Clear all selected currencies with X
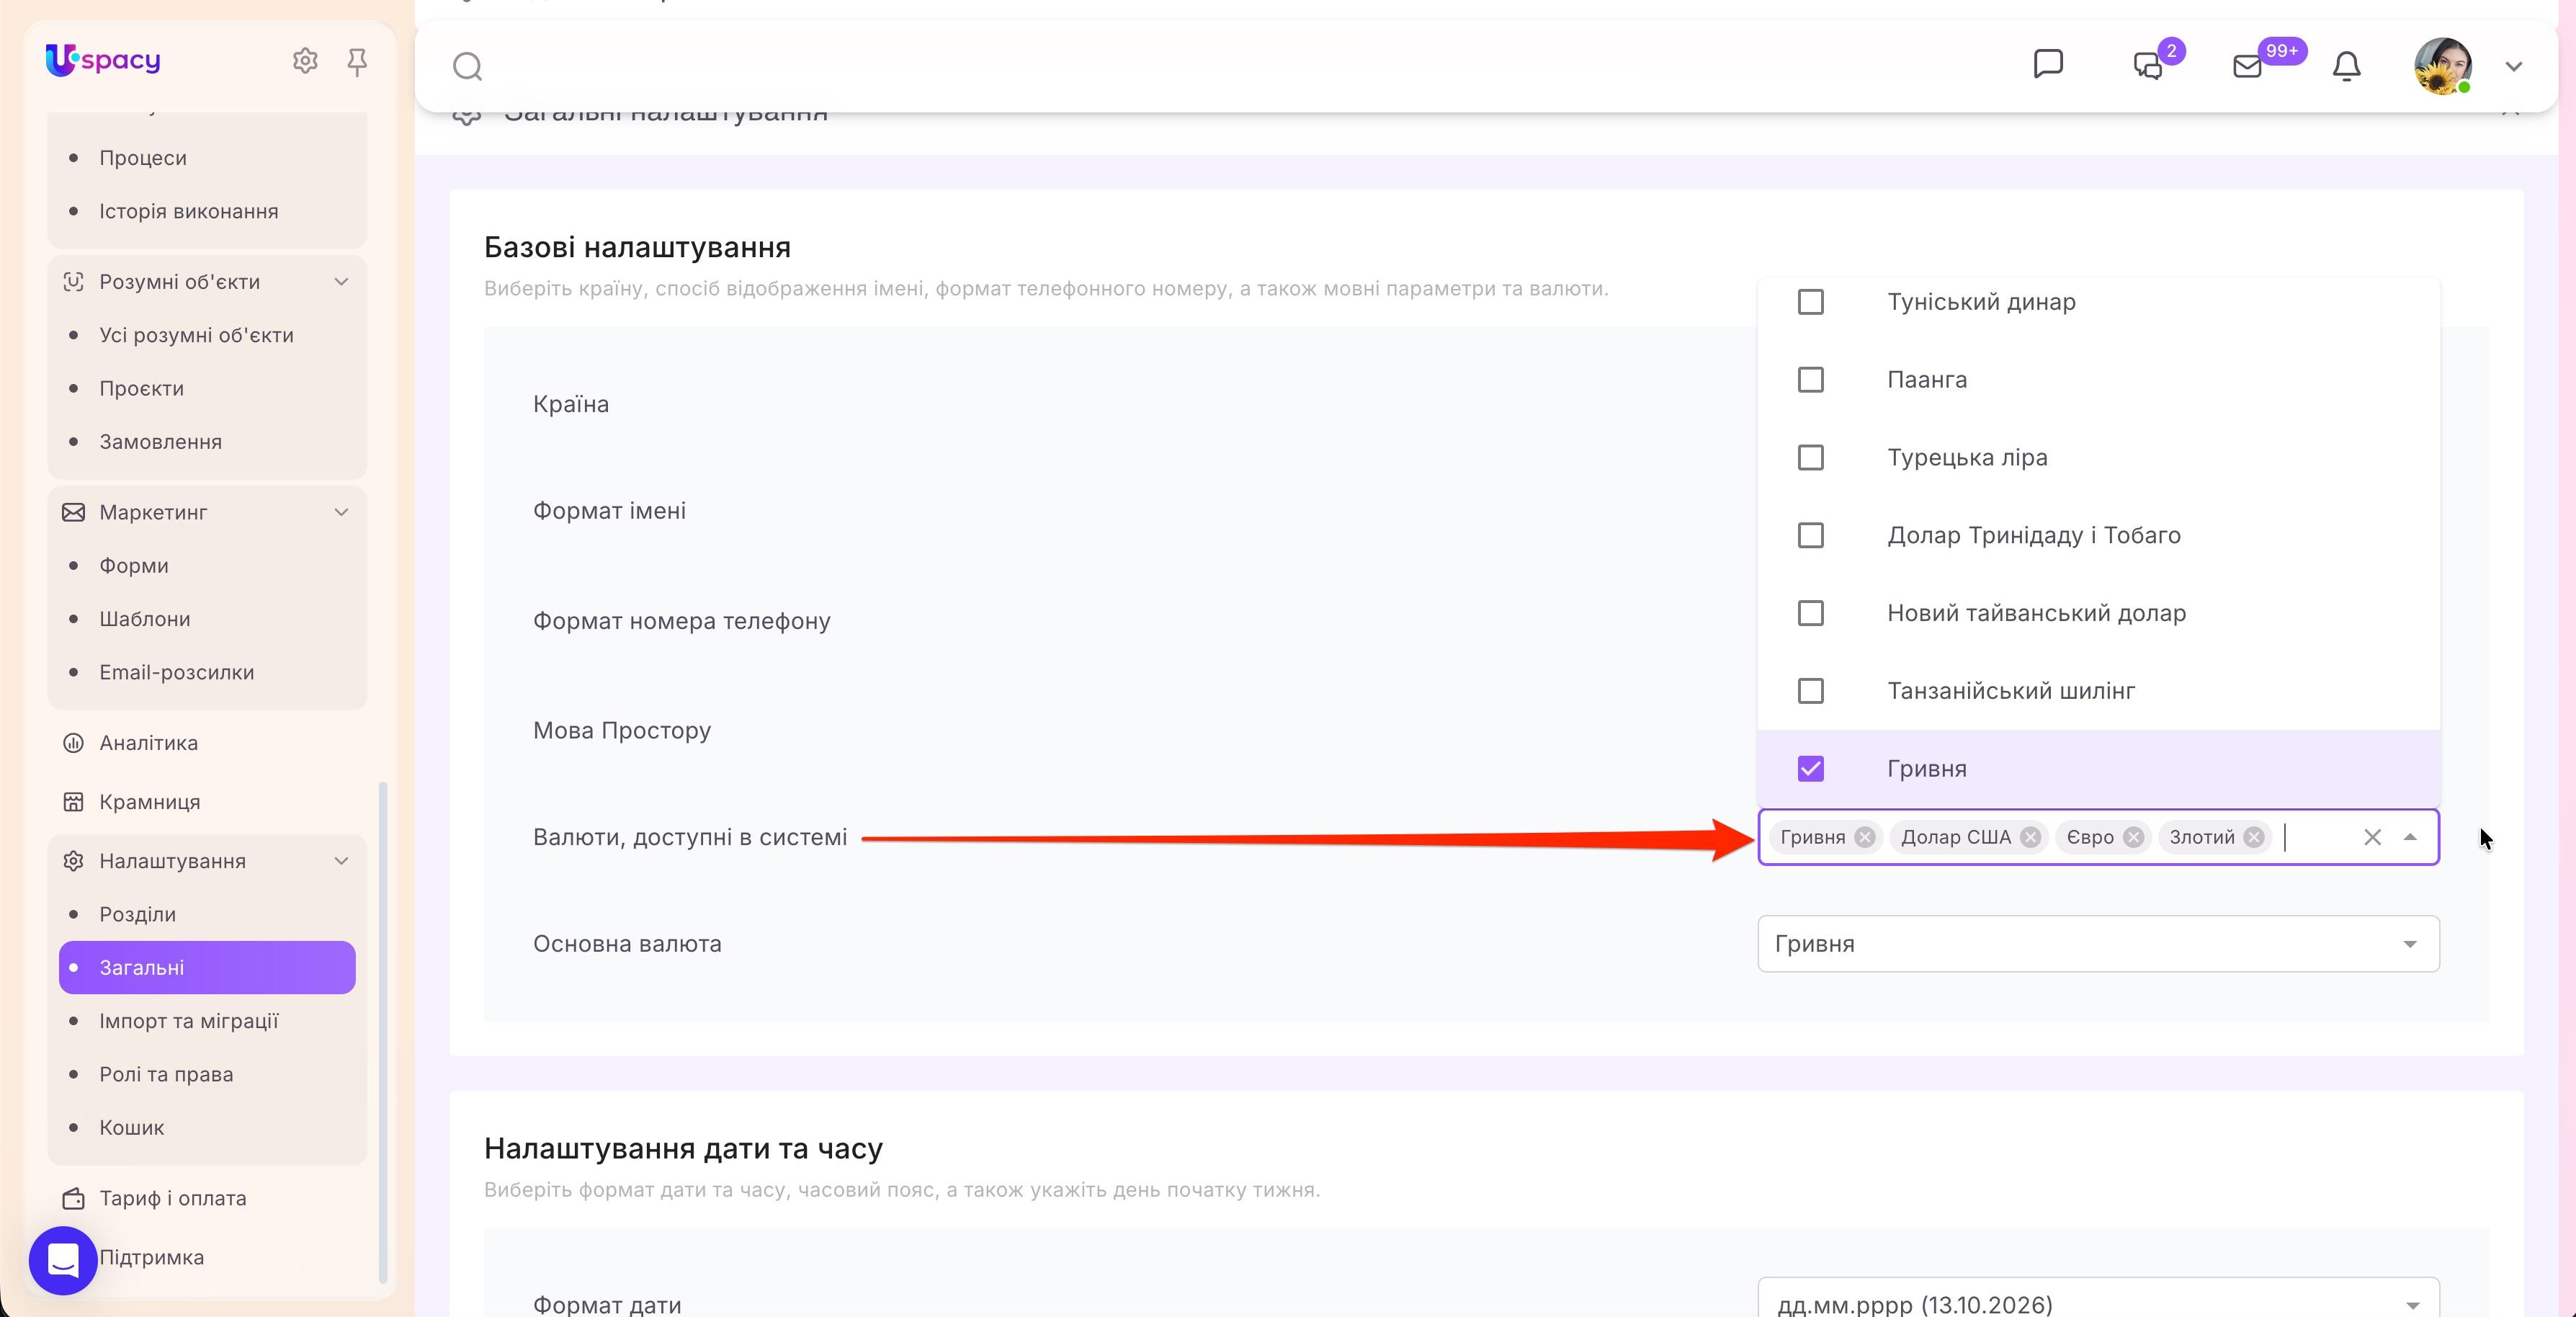Image resolution: width=2576 pixels, height=1317 pixels. pyautogui.click(x=2372, y=837)
